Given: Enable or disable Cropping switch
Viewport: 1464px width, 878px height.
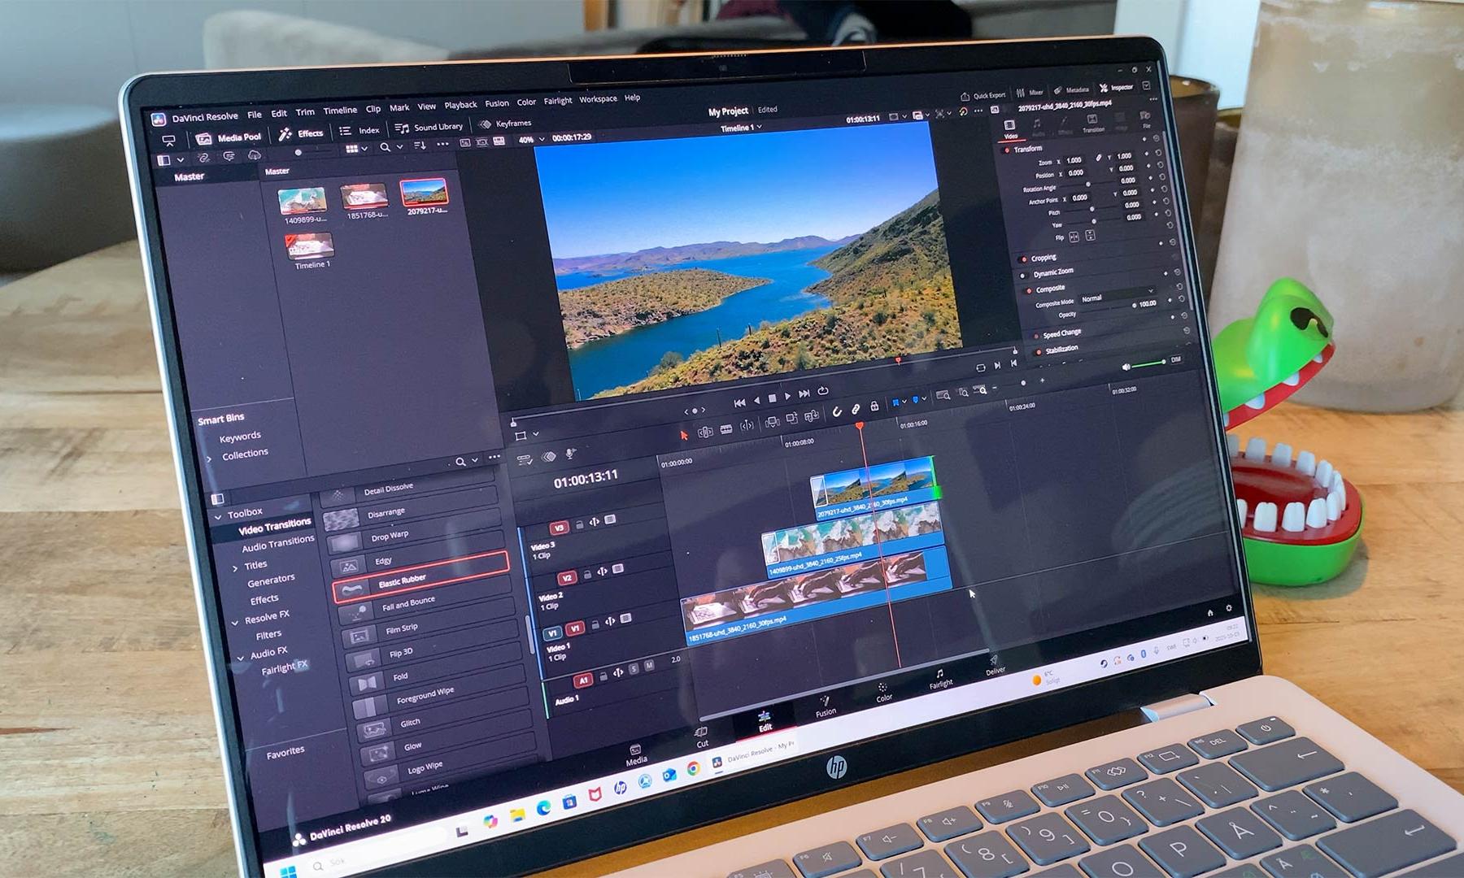Looking at the screenshot, I should point(1023,259).
